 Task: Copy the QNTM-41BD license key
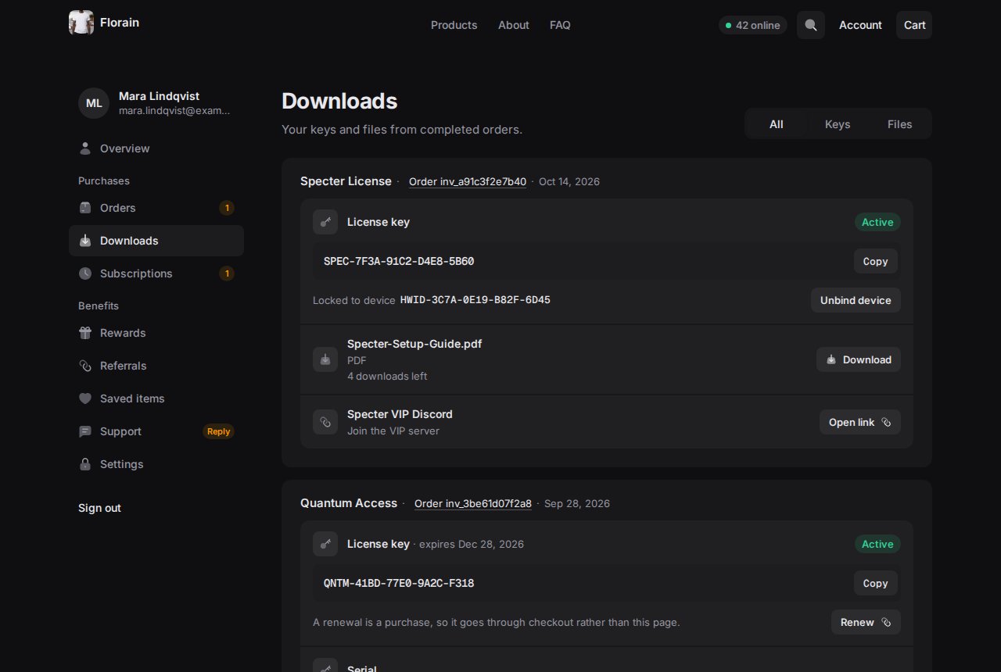click(875, 583)
